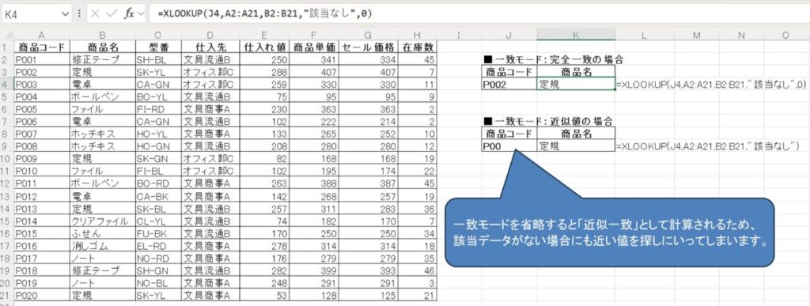
Task: Select row header 21
Action: point(6,295)
